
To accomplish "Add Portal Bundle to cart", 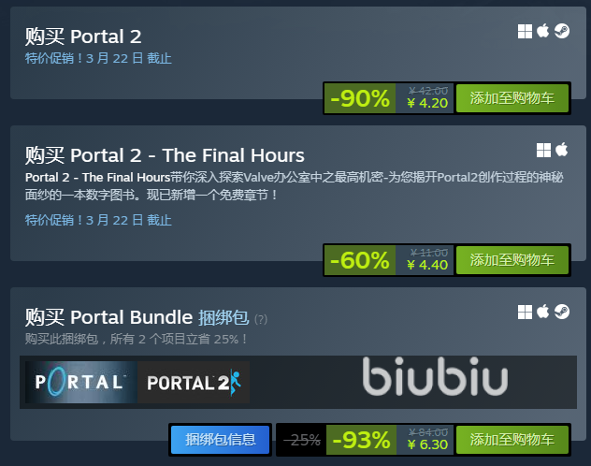I will point(512,440).
